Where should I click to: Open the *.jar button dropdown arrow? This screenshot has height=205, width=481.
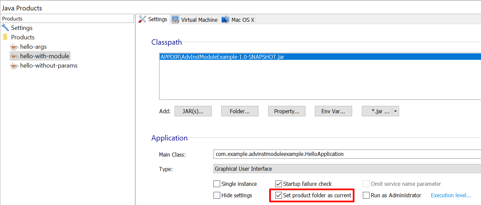tap(395, 112)
